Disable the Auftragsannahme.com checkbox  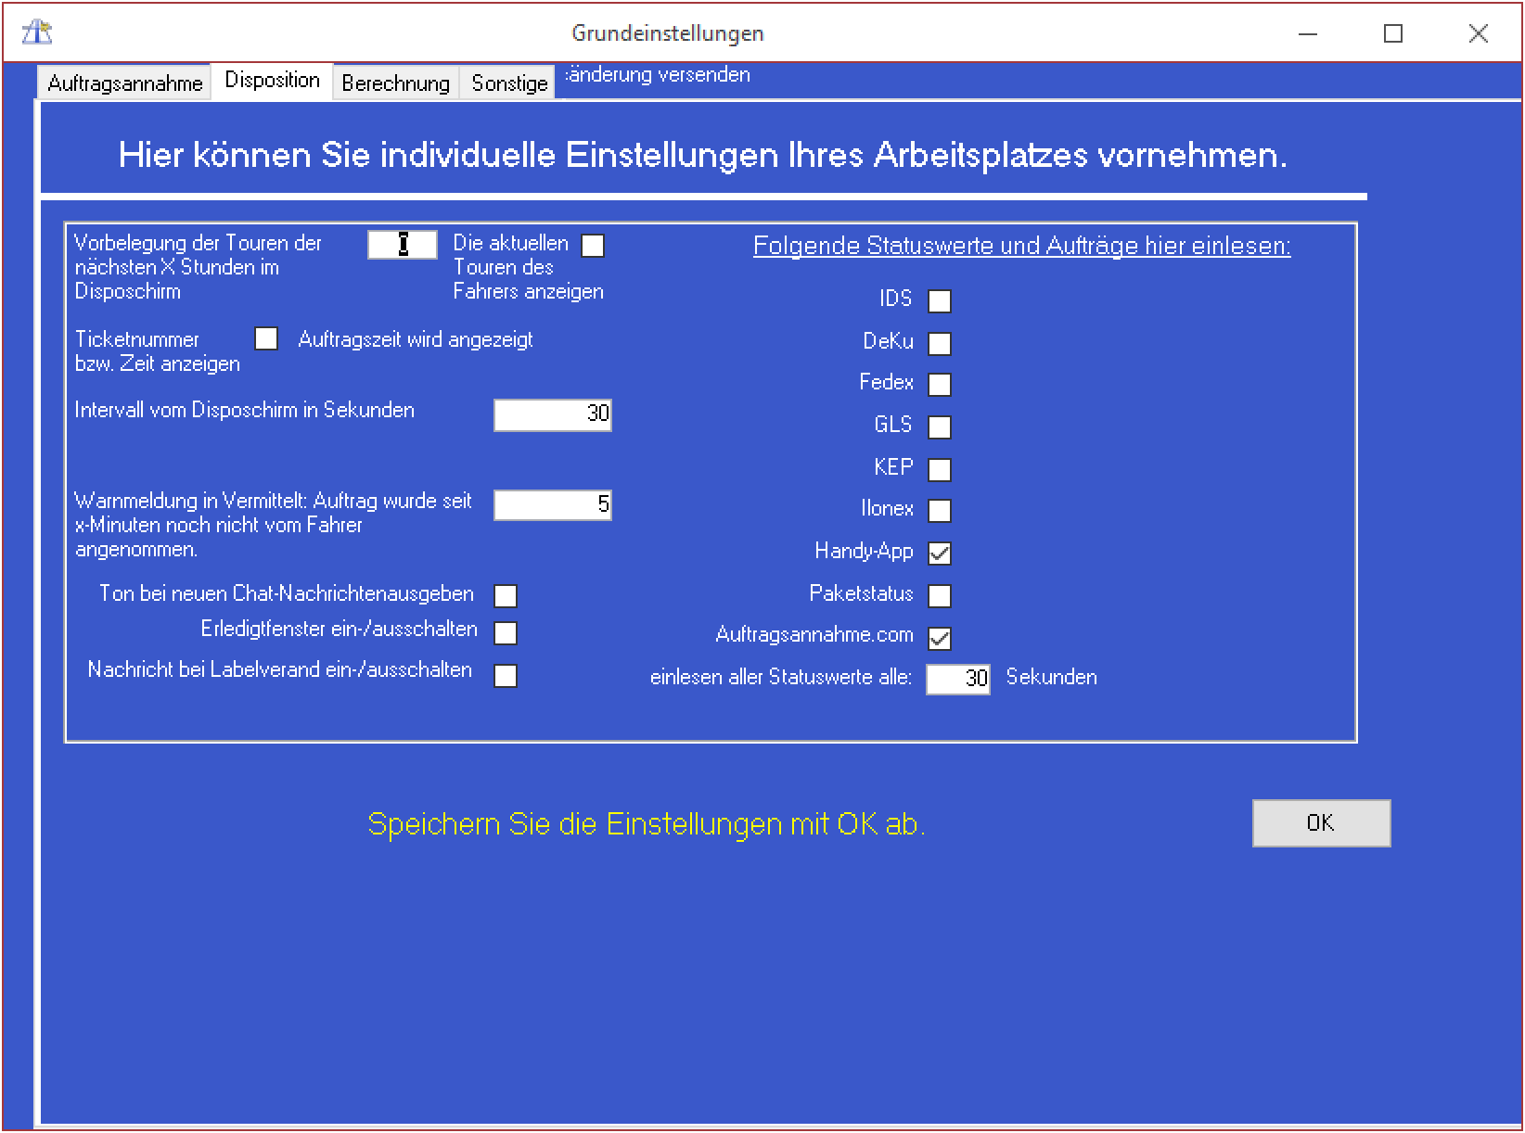[x=940, y=638]
